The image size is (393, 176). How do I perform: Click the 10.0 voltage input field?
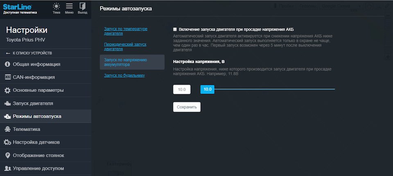tap(182, 89)
